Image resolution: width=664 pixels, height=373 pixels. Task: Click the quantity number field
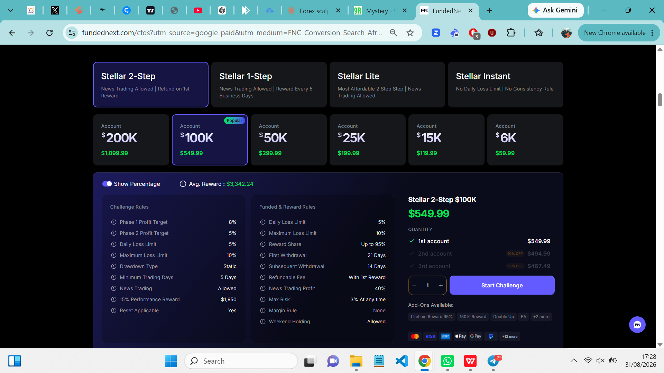tap(428, 285)
